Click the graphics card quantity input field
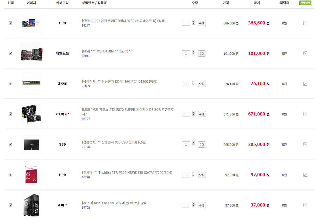 click(186, 114)
